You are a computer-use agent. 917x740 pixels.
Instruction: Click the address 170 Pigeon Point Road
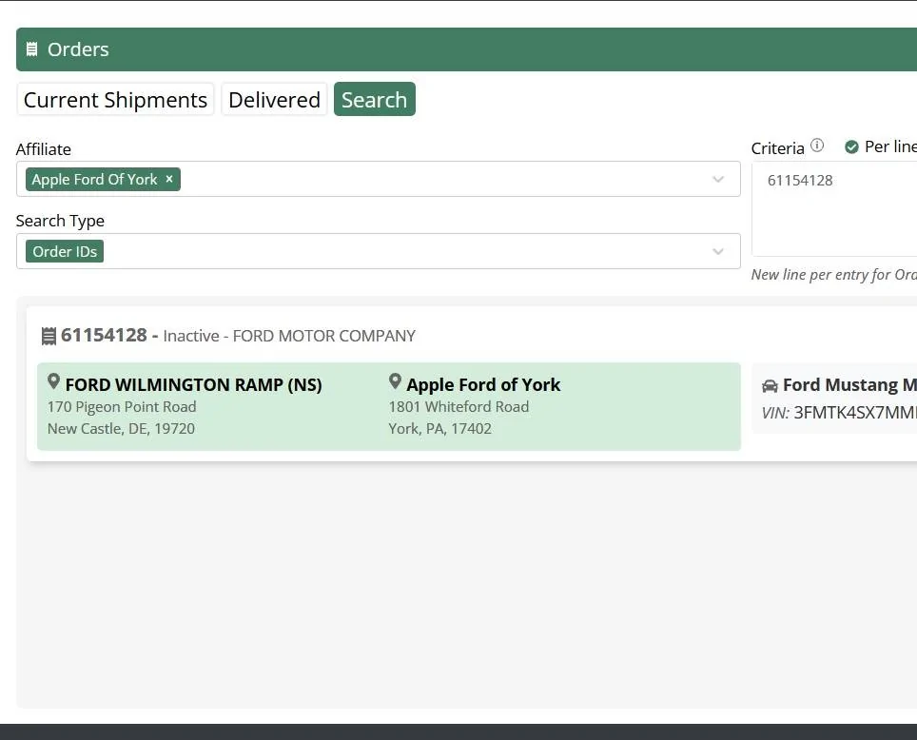tap(122, 406)
